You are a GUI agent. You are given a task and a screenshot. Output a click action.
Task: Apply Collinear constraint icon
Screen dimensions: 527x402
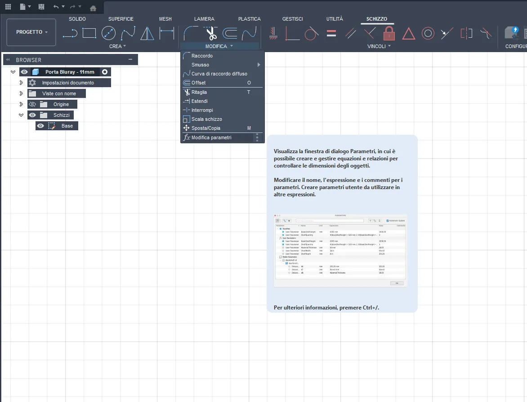[x=447, y=33]
